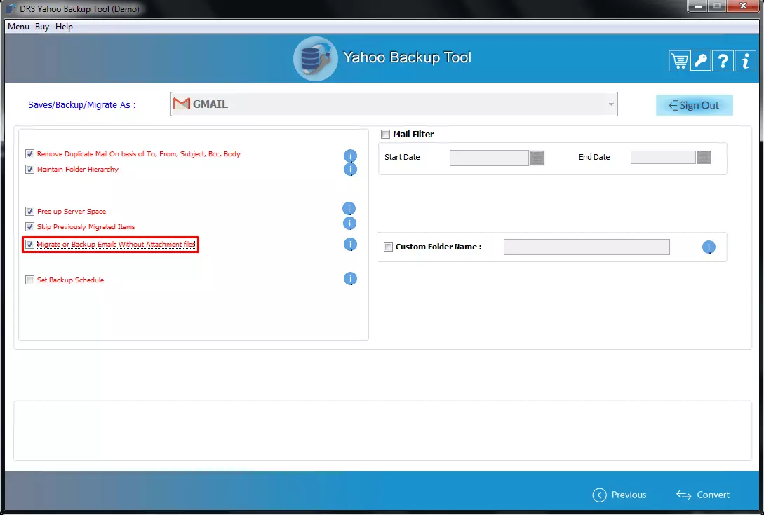Open the about info icon in header

coord(745,61)
